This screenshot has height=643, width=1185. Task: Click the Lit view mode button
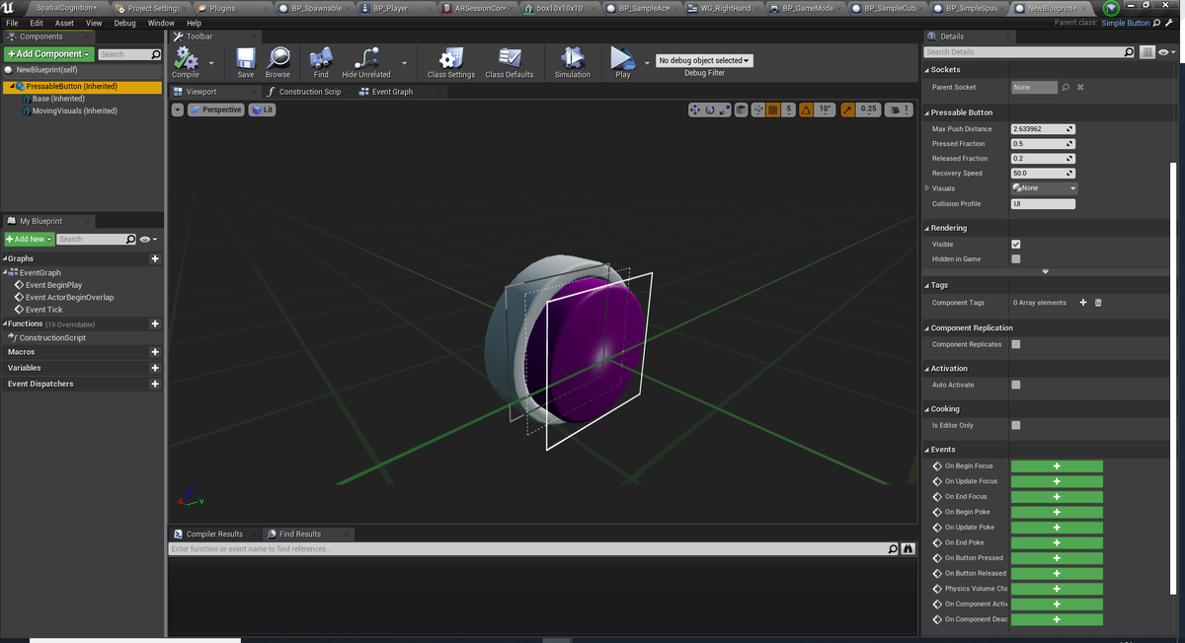click(x=263, y=109)
